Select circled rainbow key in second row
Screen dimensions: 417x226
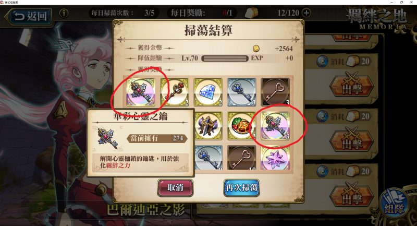pyautogui.click(x=275, y=126)
